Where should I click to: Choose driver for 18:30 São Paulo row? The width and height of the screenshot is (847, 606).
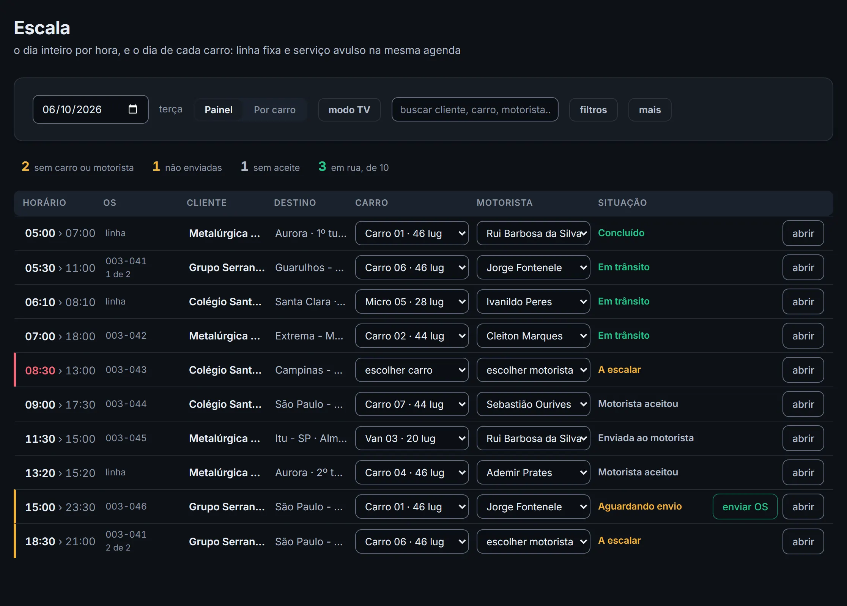[533, 541]
